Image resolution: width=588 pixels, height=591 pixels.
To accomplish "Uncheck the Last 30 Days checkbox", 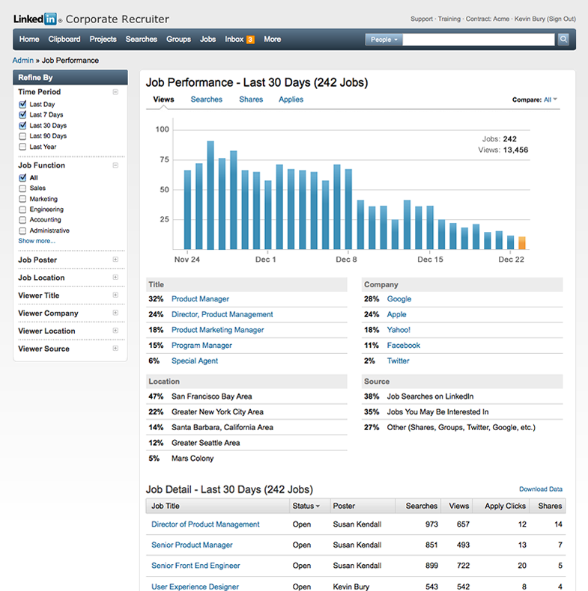I will click(x=22, y=126).
